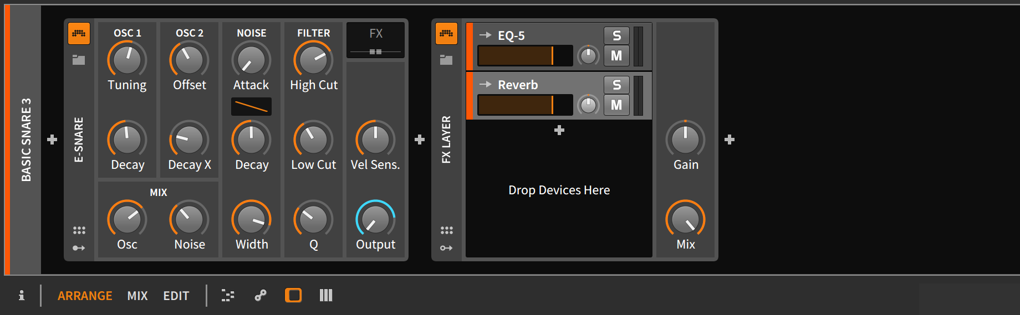Viewport: 1020px width, 315px height.
Task: Open E-SNARE preset folder icon
Action: pyautogui.click(x=79, y=60)
